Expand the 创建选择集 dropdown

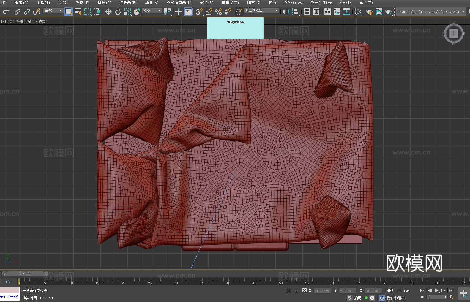(261, 11)
